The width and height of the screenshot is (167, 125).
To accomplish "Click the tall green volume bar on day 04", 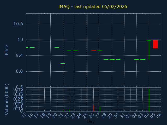I will (149, 100).
